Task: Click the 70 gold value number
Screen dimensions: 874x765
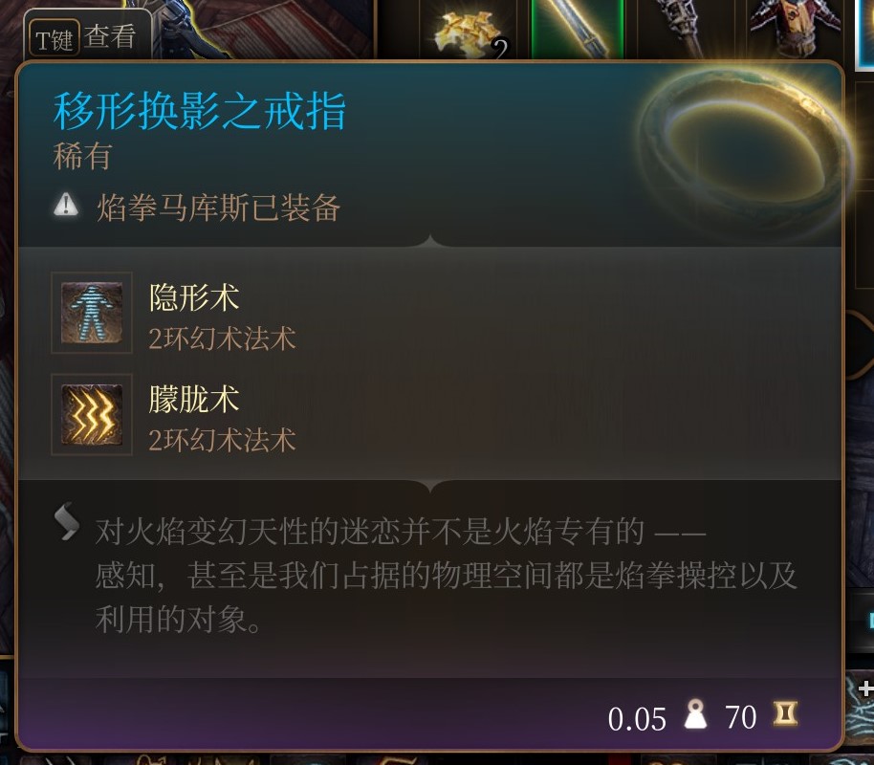Action: click(741, 717)
